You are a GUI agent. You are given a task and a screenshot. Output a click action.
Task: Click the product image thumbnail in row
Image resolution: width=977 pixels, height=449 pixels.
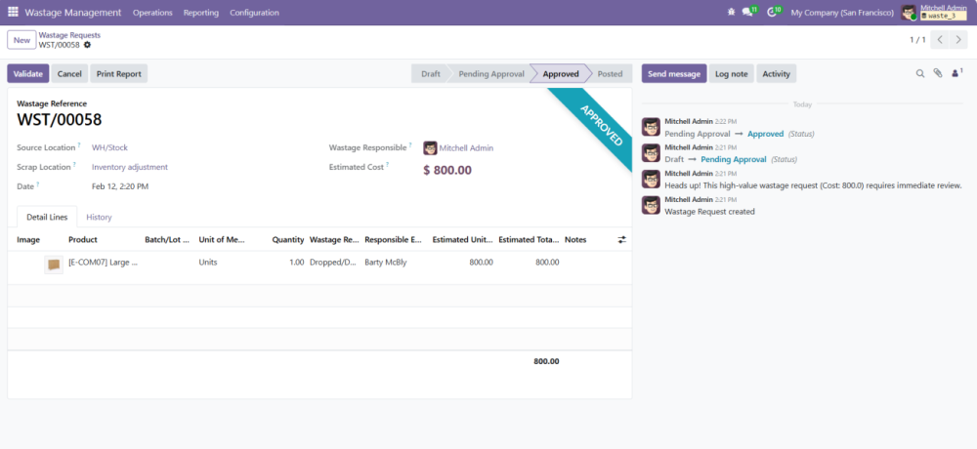(x=54, y=264)
